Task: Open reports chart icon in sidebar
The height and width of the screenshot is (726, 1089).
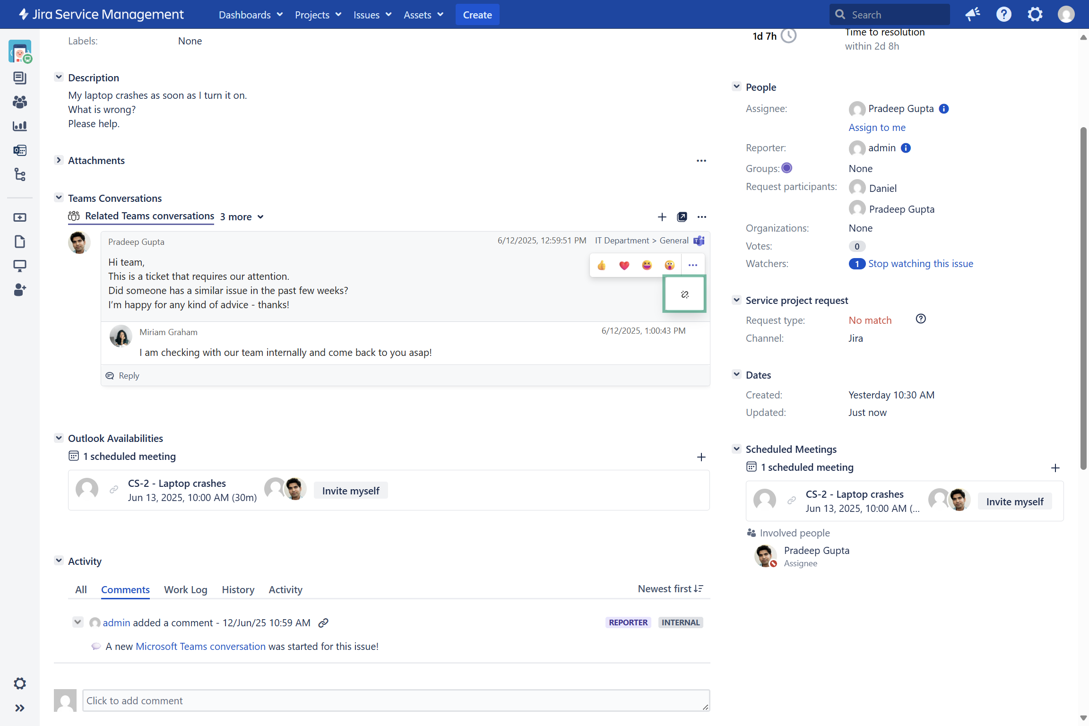Action: [19, 126]
